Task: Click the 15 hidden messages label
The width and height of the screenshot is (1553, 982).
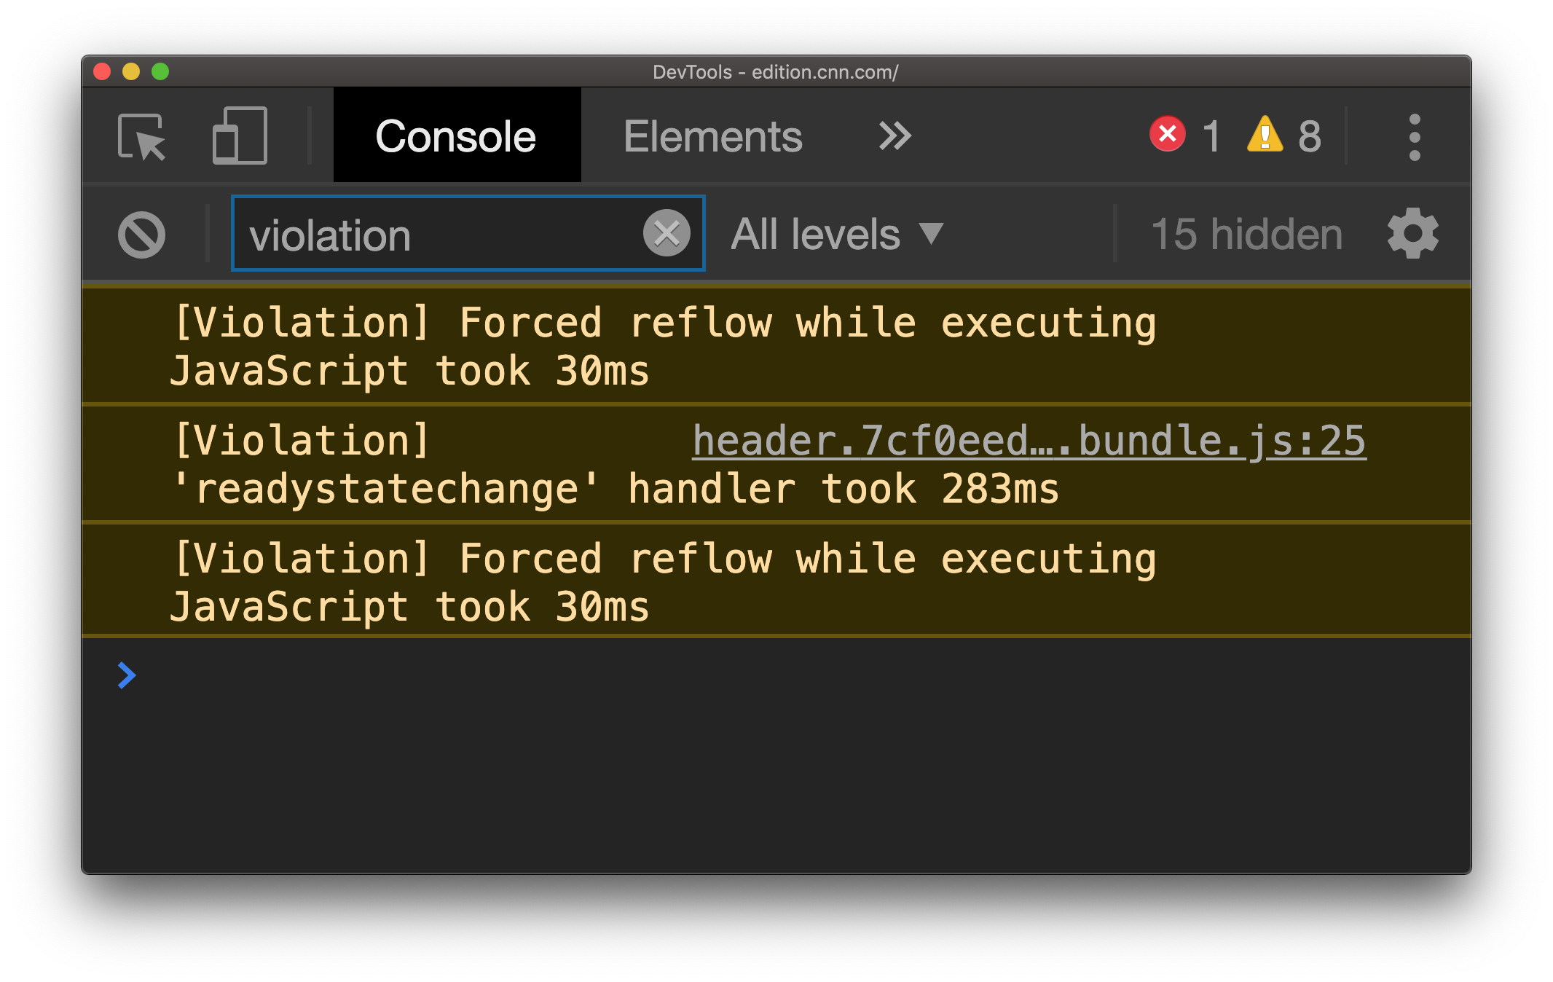Action: pyautogui.click(x=1246, y=235)
